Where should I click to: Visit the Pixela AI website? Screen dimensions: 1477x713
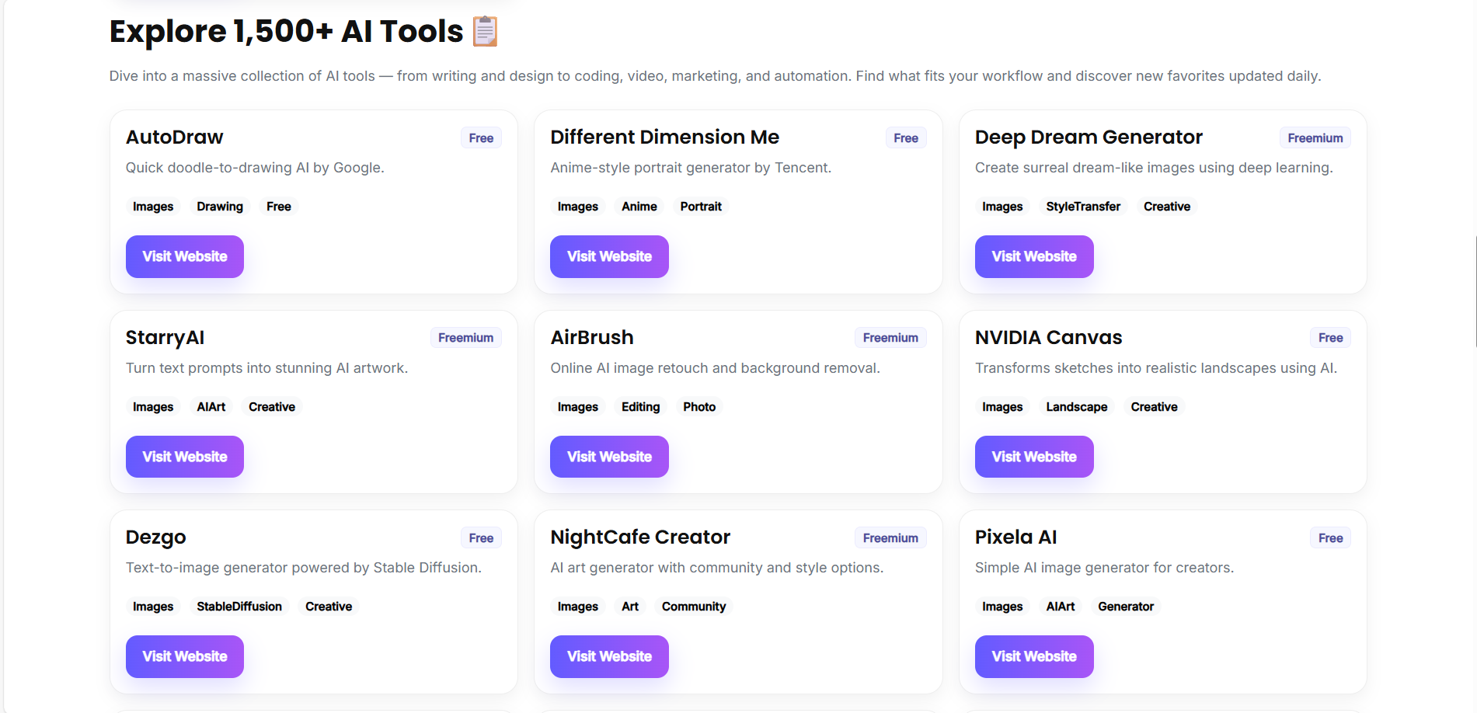point(1033,656)
